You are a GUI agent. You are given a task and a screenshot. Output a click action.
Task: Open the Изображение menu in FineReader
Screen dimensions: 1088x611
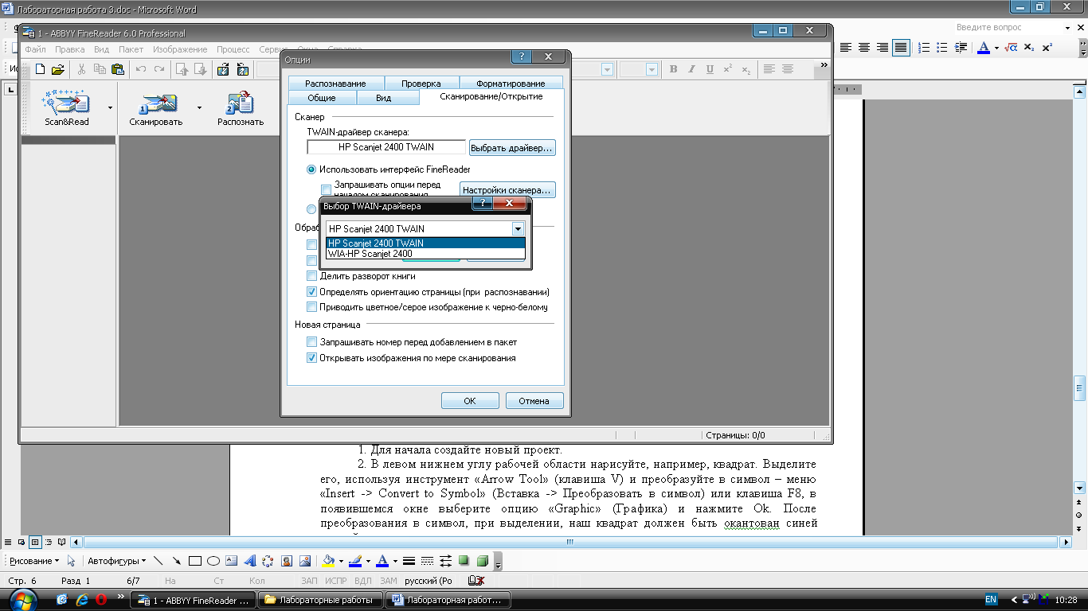(x=179, y=49)
